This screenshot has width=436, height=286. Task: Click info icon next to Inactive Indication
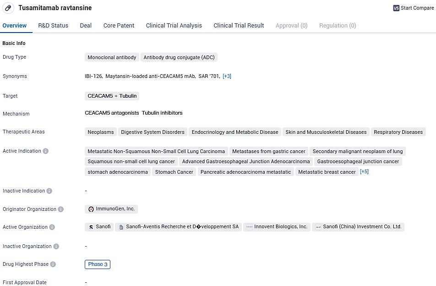point(49,191)
